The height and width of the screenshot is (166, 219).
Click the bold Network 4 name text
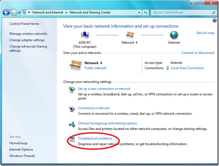93,63
